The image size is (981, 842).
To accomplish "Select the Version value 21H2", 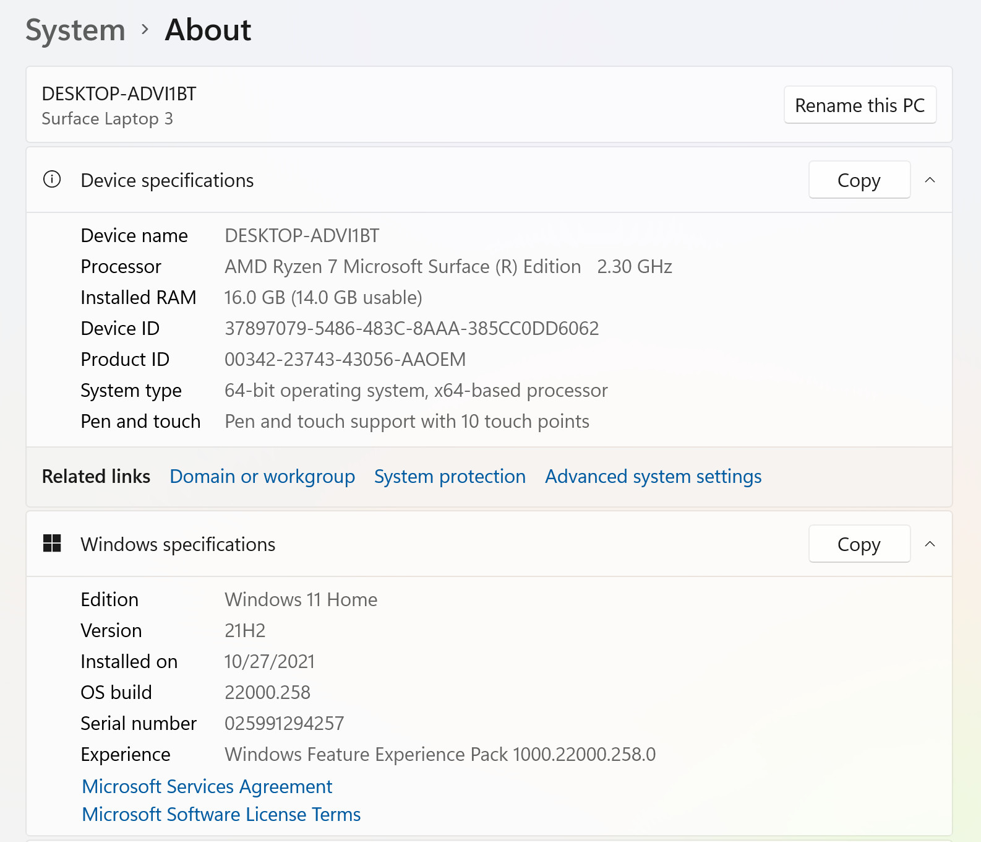I will (245, 631).
